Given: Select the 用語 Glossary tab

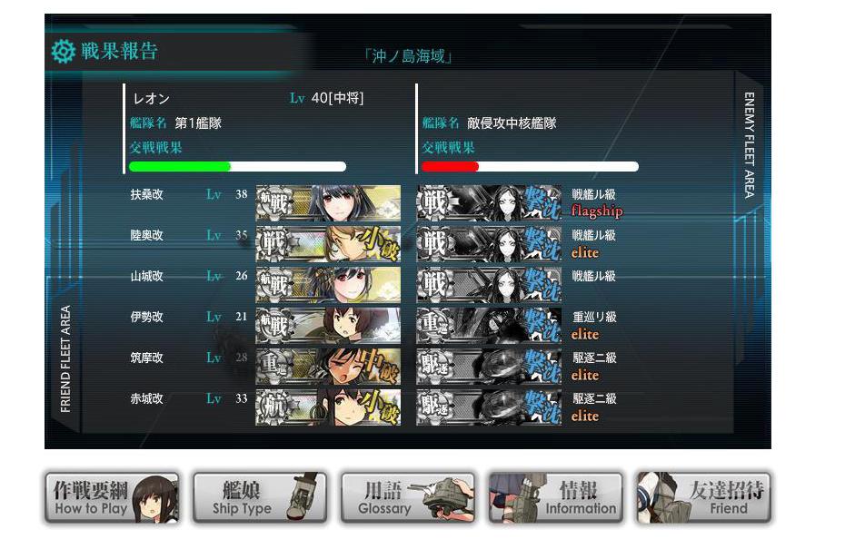Looking at the screenshot, I should pyautogui.click(x=408, y=497).
